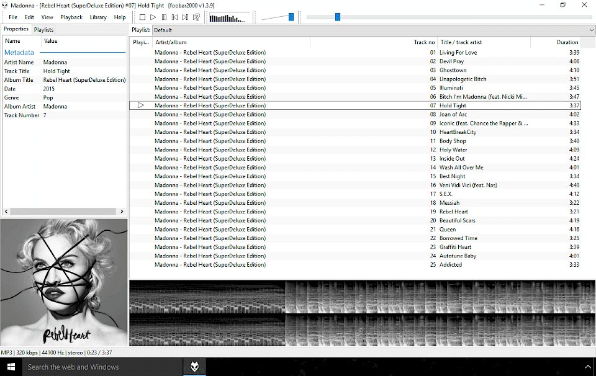
Task: Select the track Queen
Action: pyautogui.click(x=355, y=230)
